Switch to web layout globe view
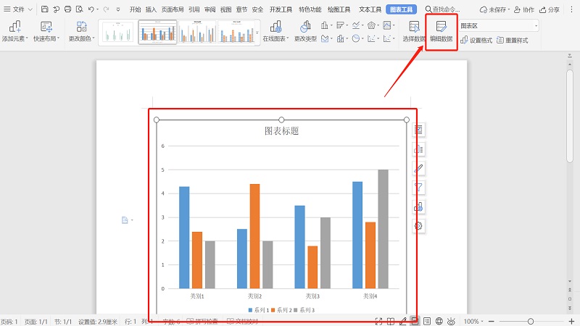Image resolution: width=580 pixels, height=326 pixels. pyautogui.click(x=439, y=321)
